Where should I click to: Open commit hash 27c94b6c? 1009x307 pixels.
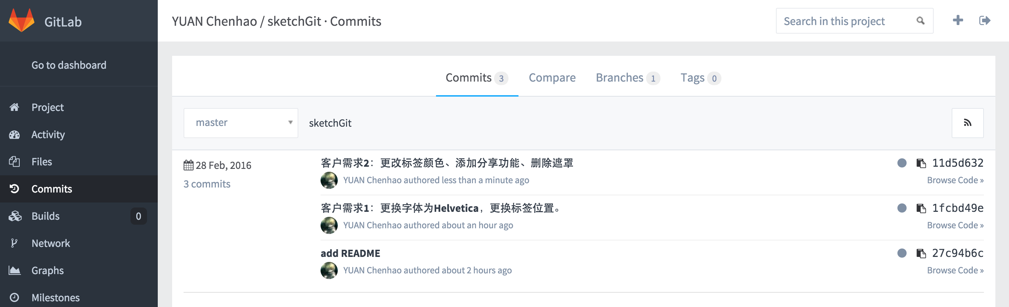[958, 253]
